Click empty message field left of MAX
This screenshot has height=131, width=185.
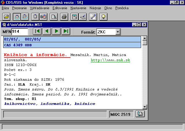(55, 114)
